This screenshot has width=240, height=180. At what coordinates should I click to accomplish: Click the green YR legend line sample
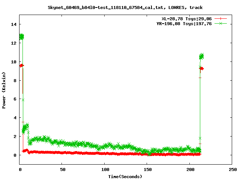[x=220, y=23]
